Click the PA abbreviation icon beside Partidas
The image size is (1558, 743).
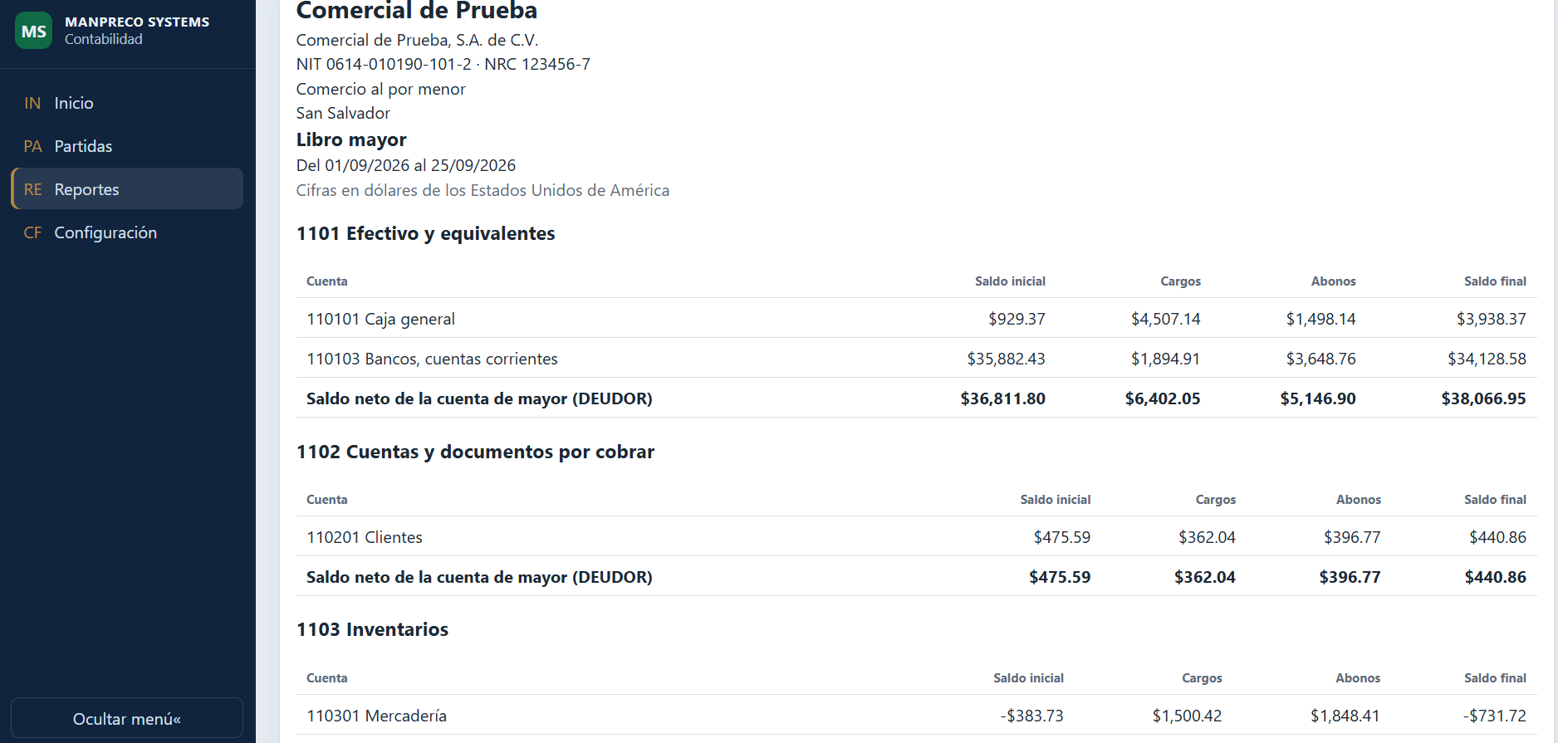pos(32,146)
